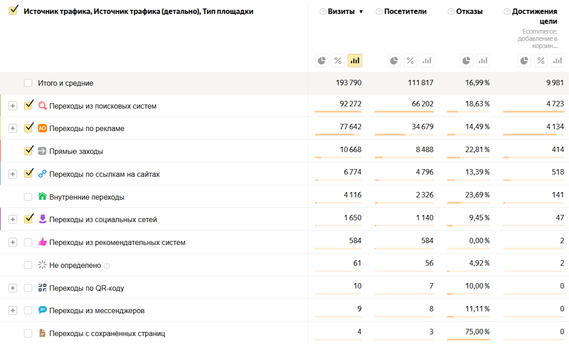
Task: Click question mark icon beside Отказы header
Action: coord(451,12)
